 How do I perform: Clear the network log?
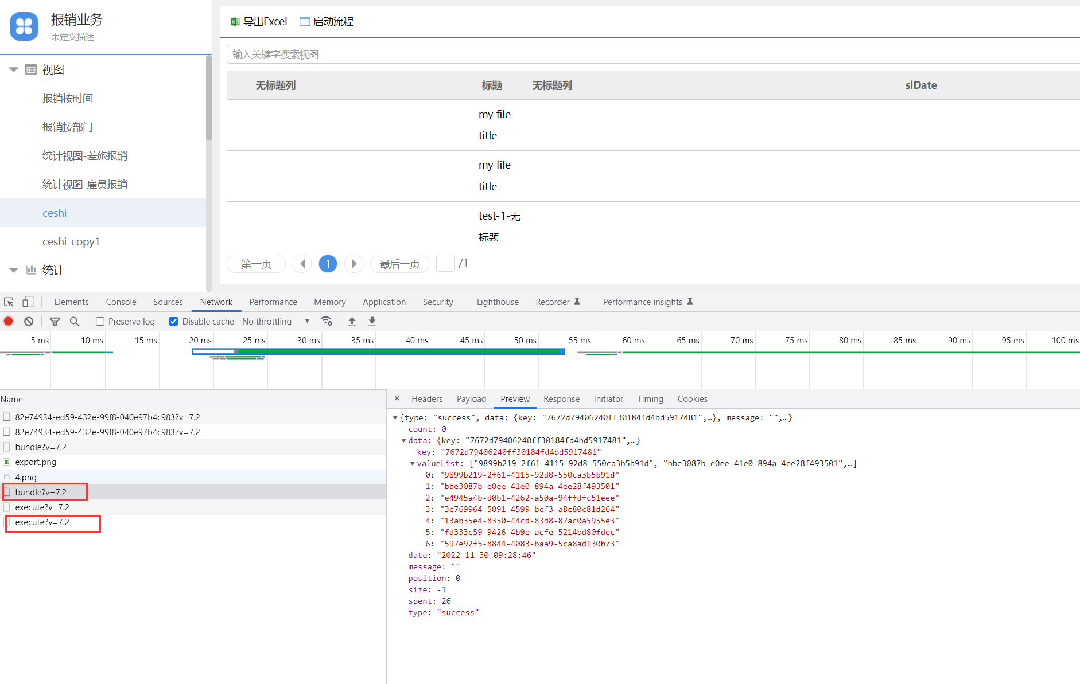[x=29, y=322]
